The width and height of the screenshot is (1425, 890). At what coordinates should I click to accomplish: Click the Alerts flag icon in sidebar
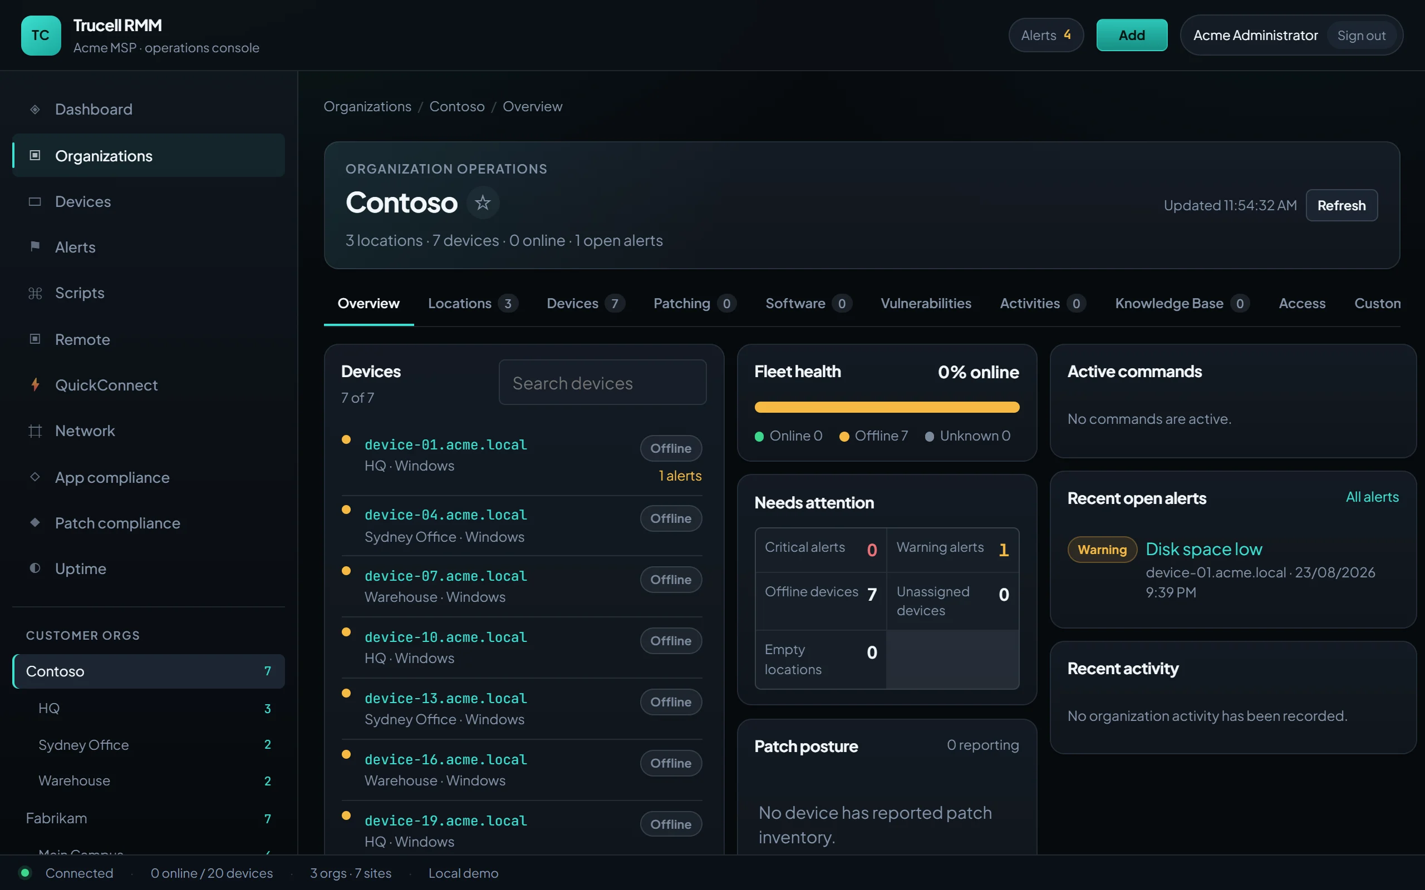pos(35,246)
